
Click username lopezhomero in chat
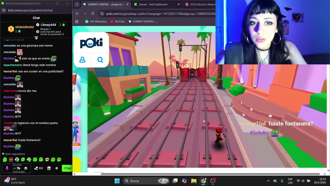coord(13,65)
